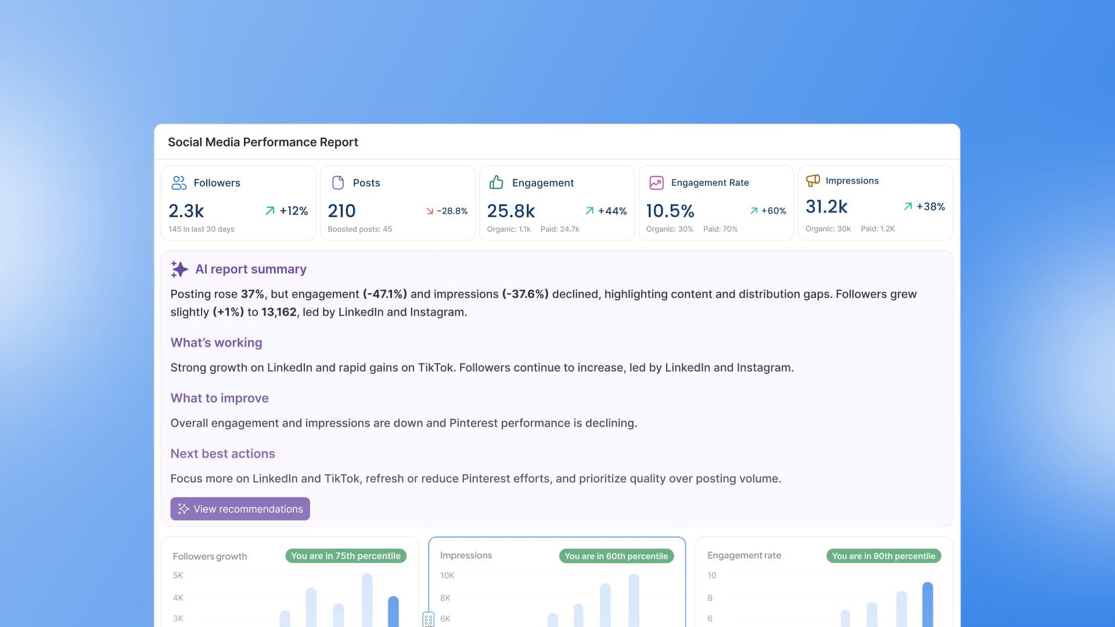
Task: Click the What to improve heading
Action: (220, 398)
